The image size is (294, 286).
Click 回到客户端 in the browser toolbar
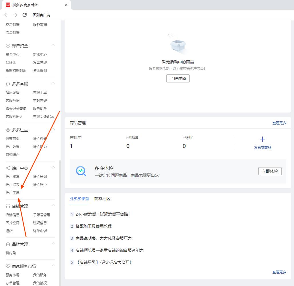(42, 15)
